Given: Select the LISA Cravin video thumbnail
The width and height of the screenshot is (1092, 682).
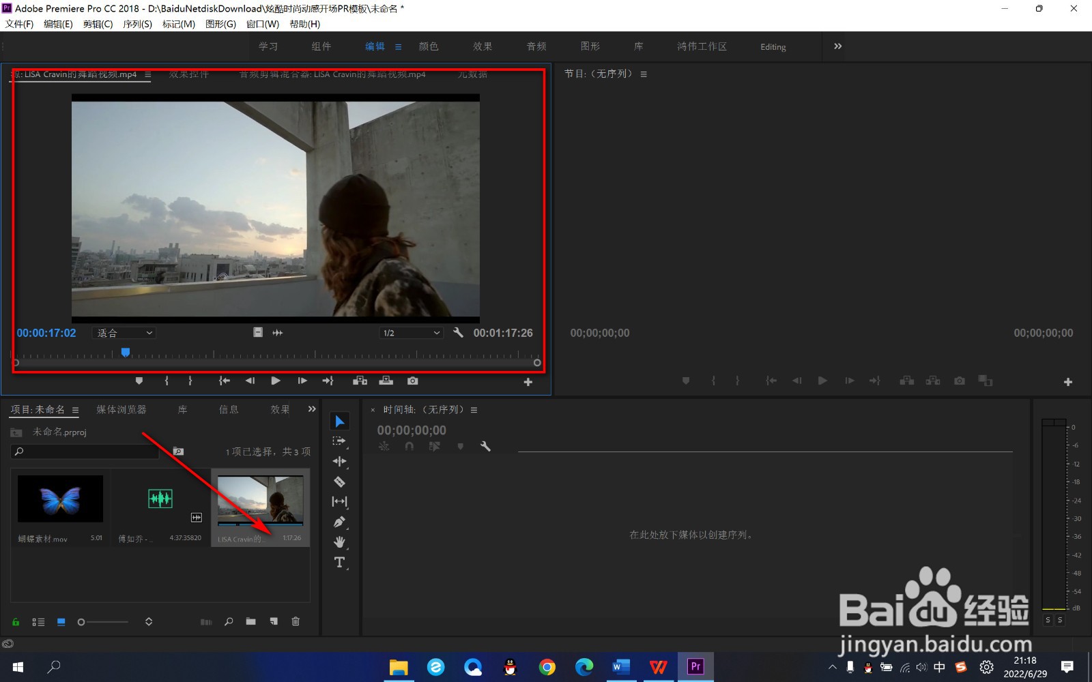Looking at the screenshot, I should pos(260,501).
